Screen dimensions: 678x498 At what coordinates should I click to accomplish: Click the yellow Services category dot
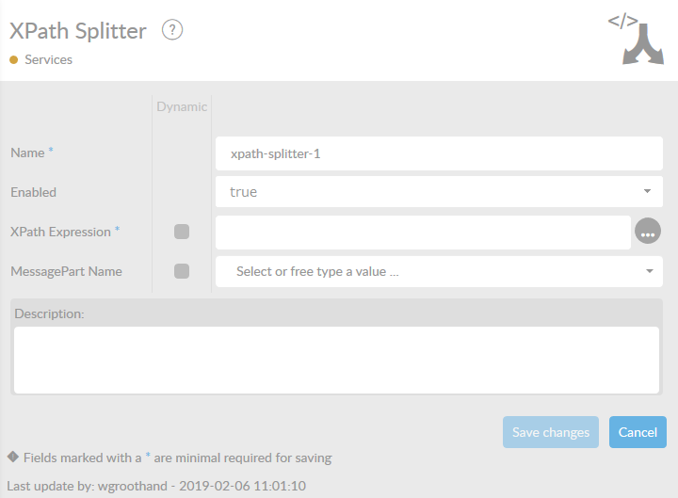[14, 60]
